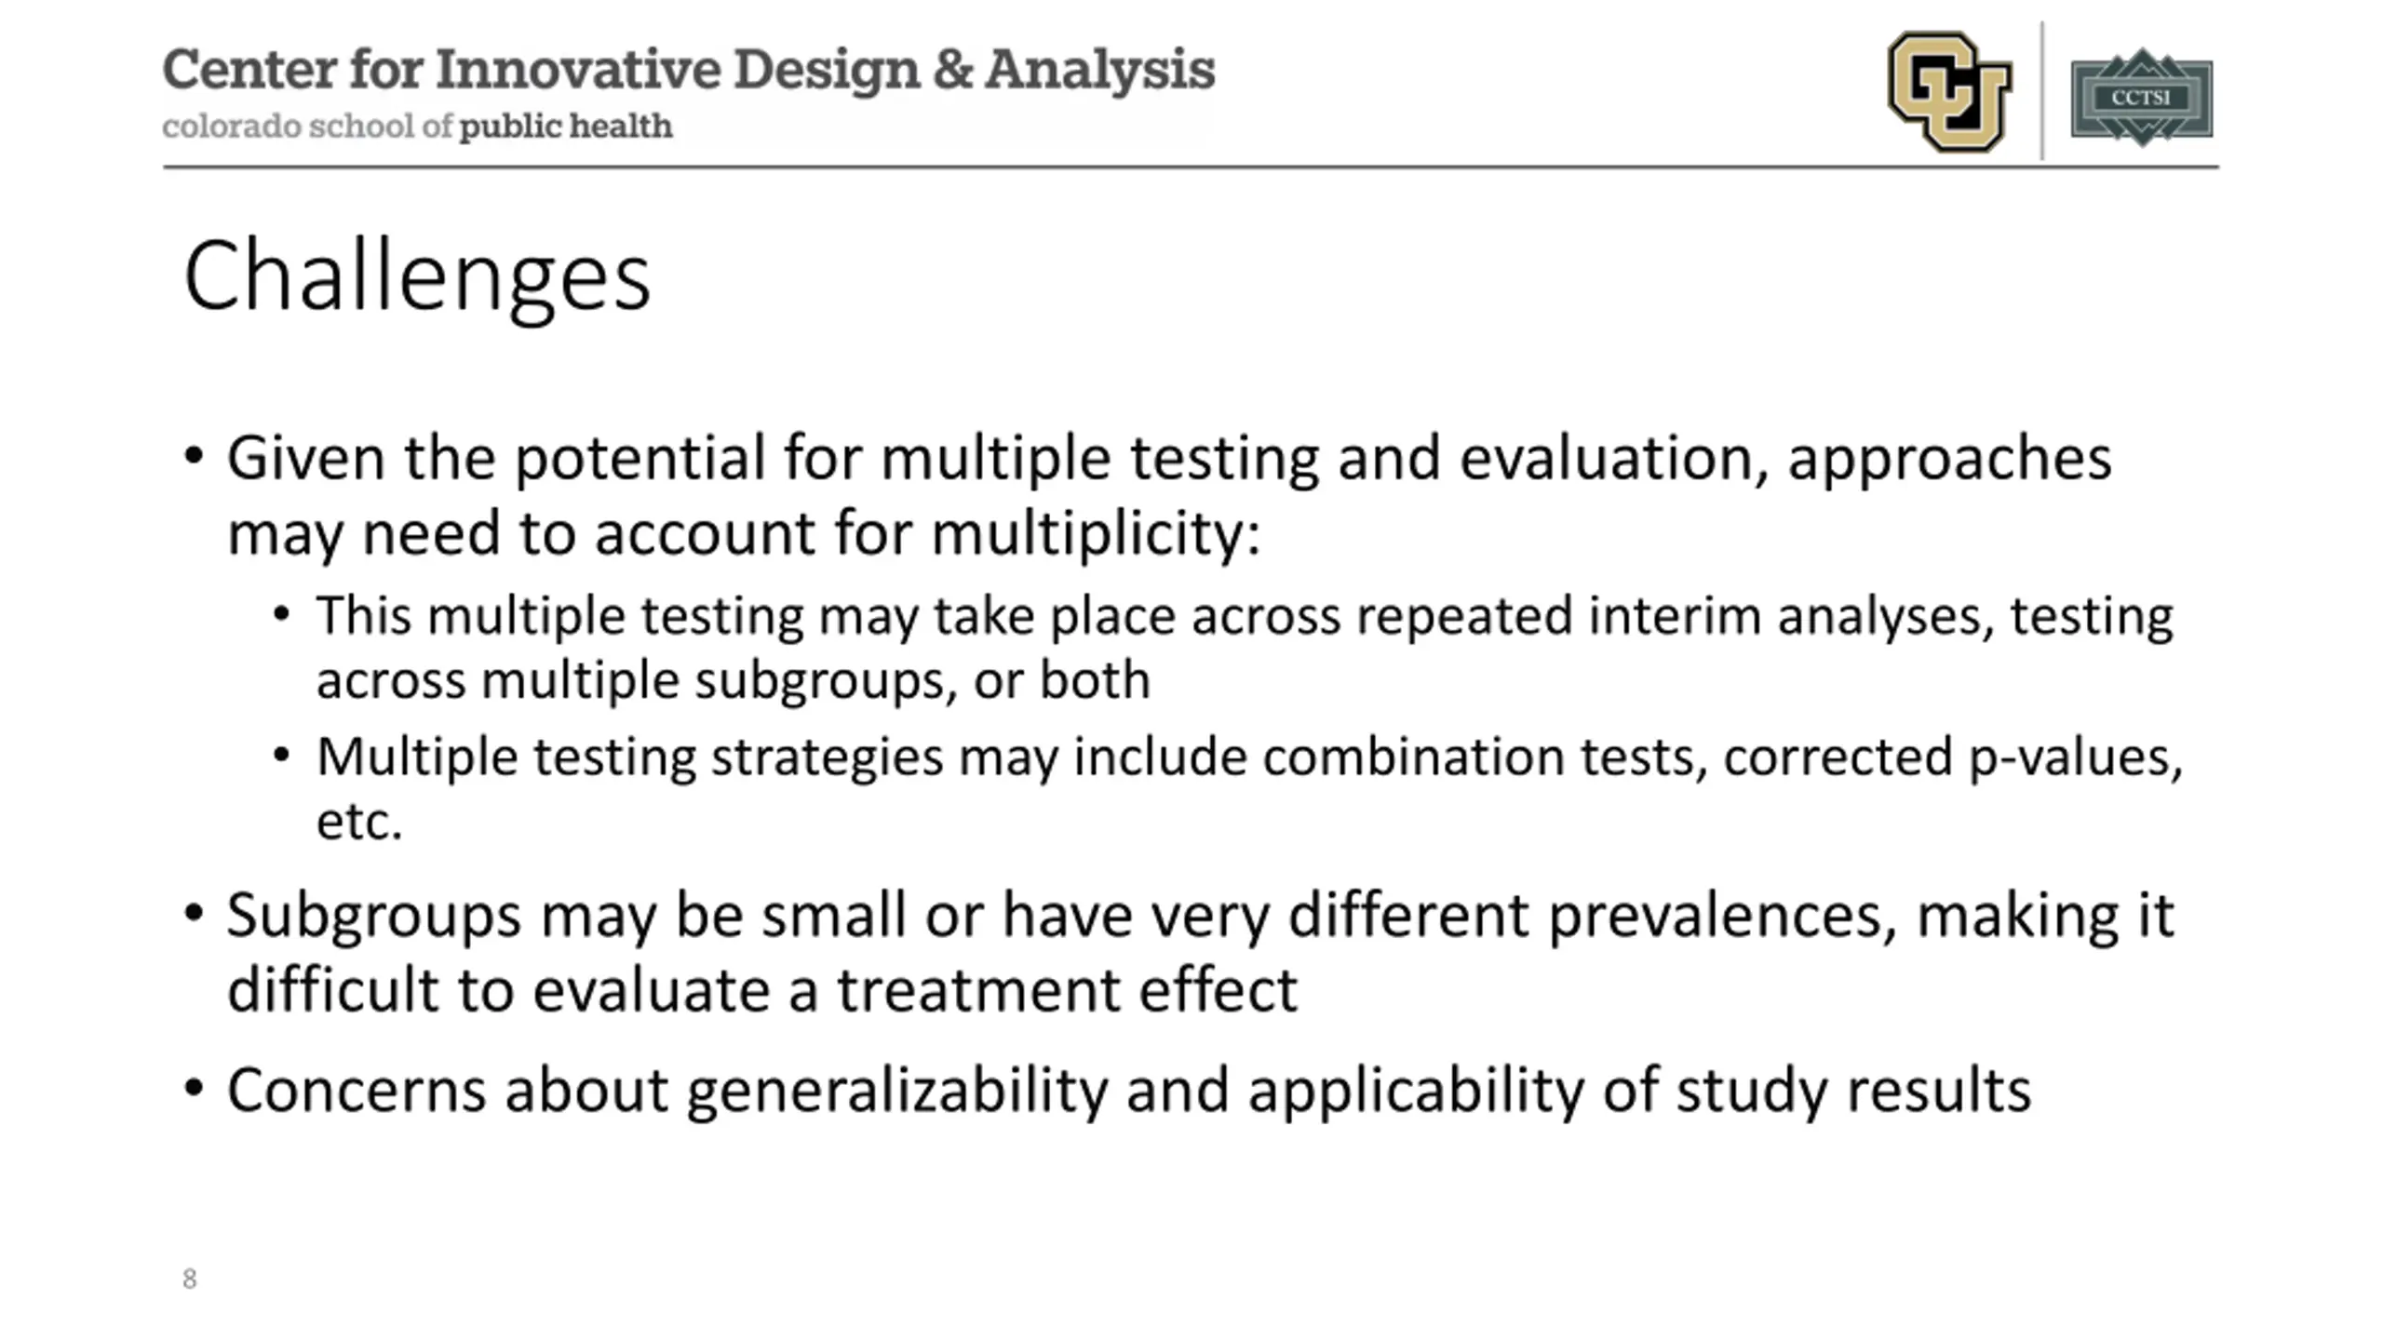Click the sub-bullet about repeated interim analyses
The image size is (2383, 1340).
point(1245,647)
